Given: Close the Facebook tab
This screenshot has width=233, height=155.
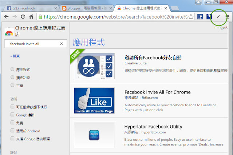Looking at the screenshot, I should pyautogui.click(x=56, y=8).
